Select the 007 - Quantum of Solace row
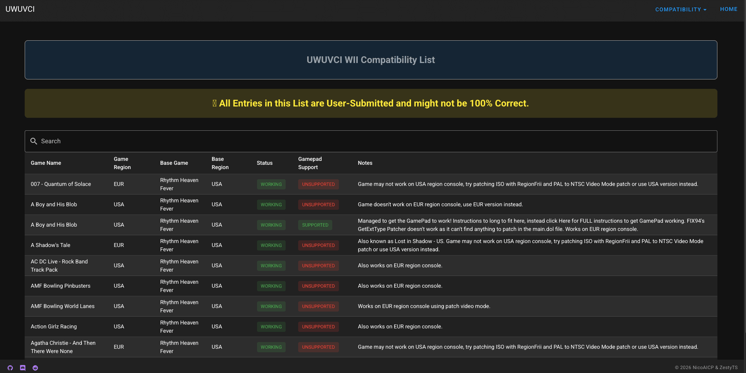Viewport: 746px width, 373px height. 371,184
